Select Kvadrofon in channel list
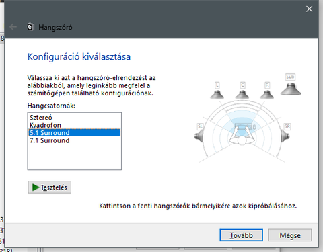Viewport: 323px width, 252px height. [x=75, y=125]
